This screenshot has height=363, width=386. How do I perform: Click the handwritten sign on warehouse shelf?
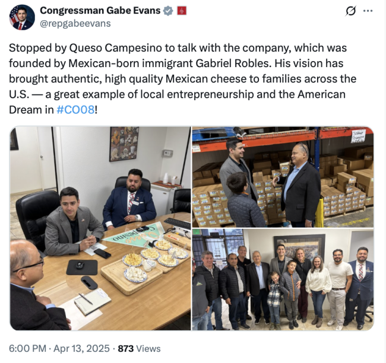click(359, 136)
